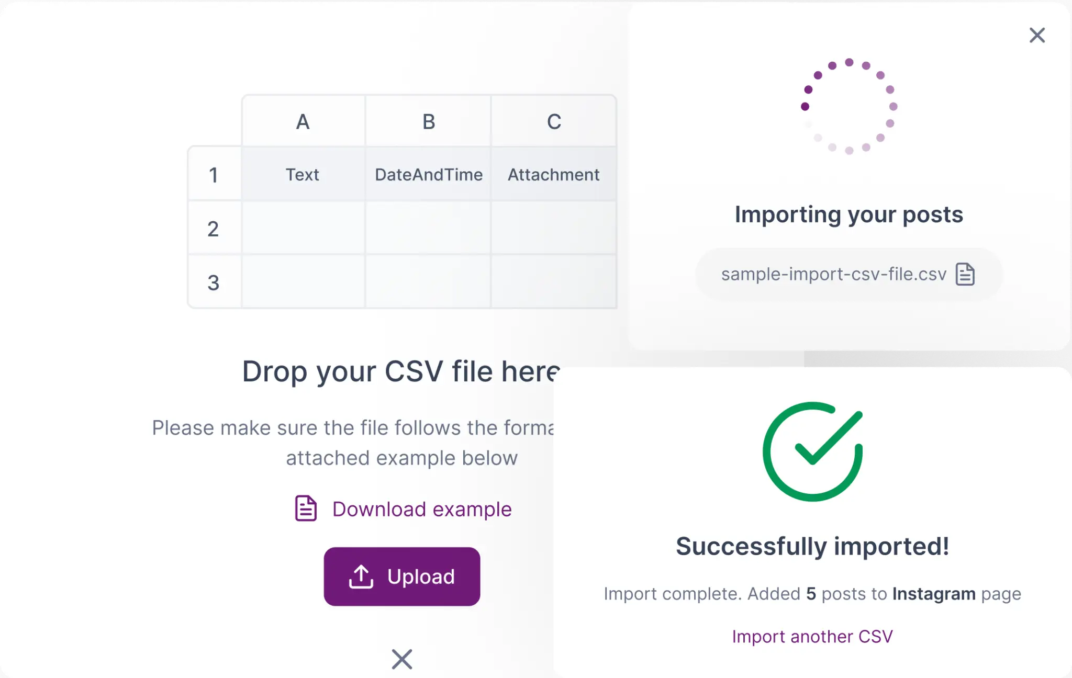The height and width of the screenshot is (678, 1072).
Task: Select row 1 number header
Action: (214, 175)
